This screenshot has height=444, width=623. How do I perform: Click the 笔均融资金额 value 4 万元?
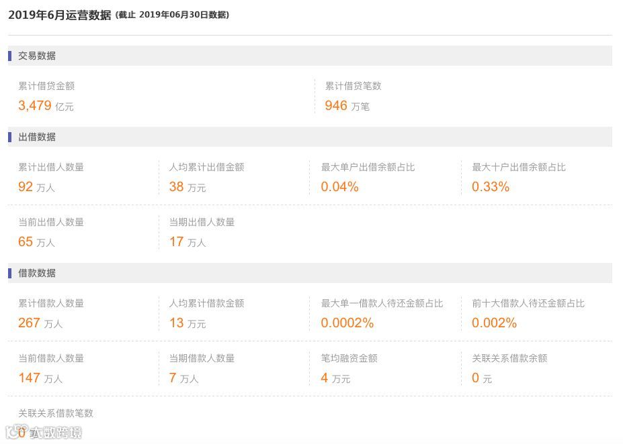[x=335, y=378]
